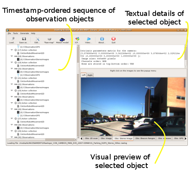Click the tree scrollbar's up arrow
This screenshot has width=194, height=175.
(78, 46)
